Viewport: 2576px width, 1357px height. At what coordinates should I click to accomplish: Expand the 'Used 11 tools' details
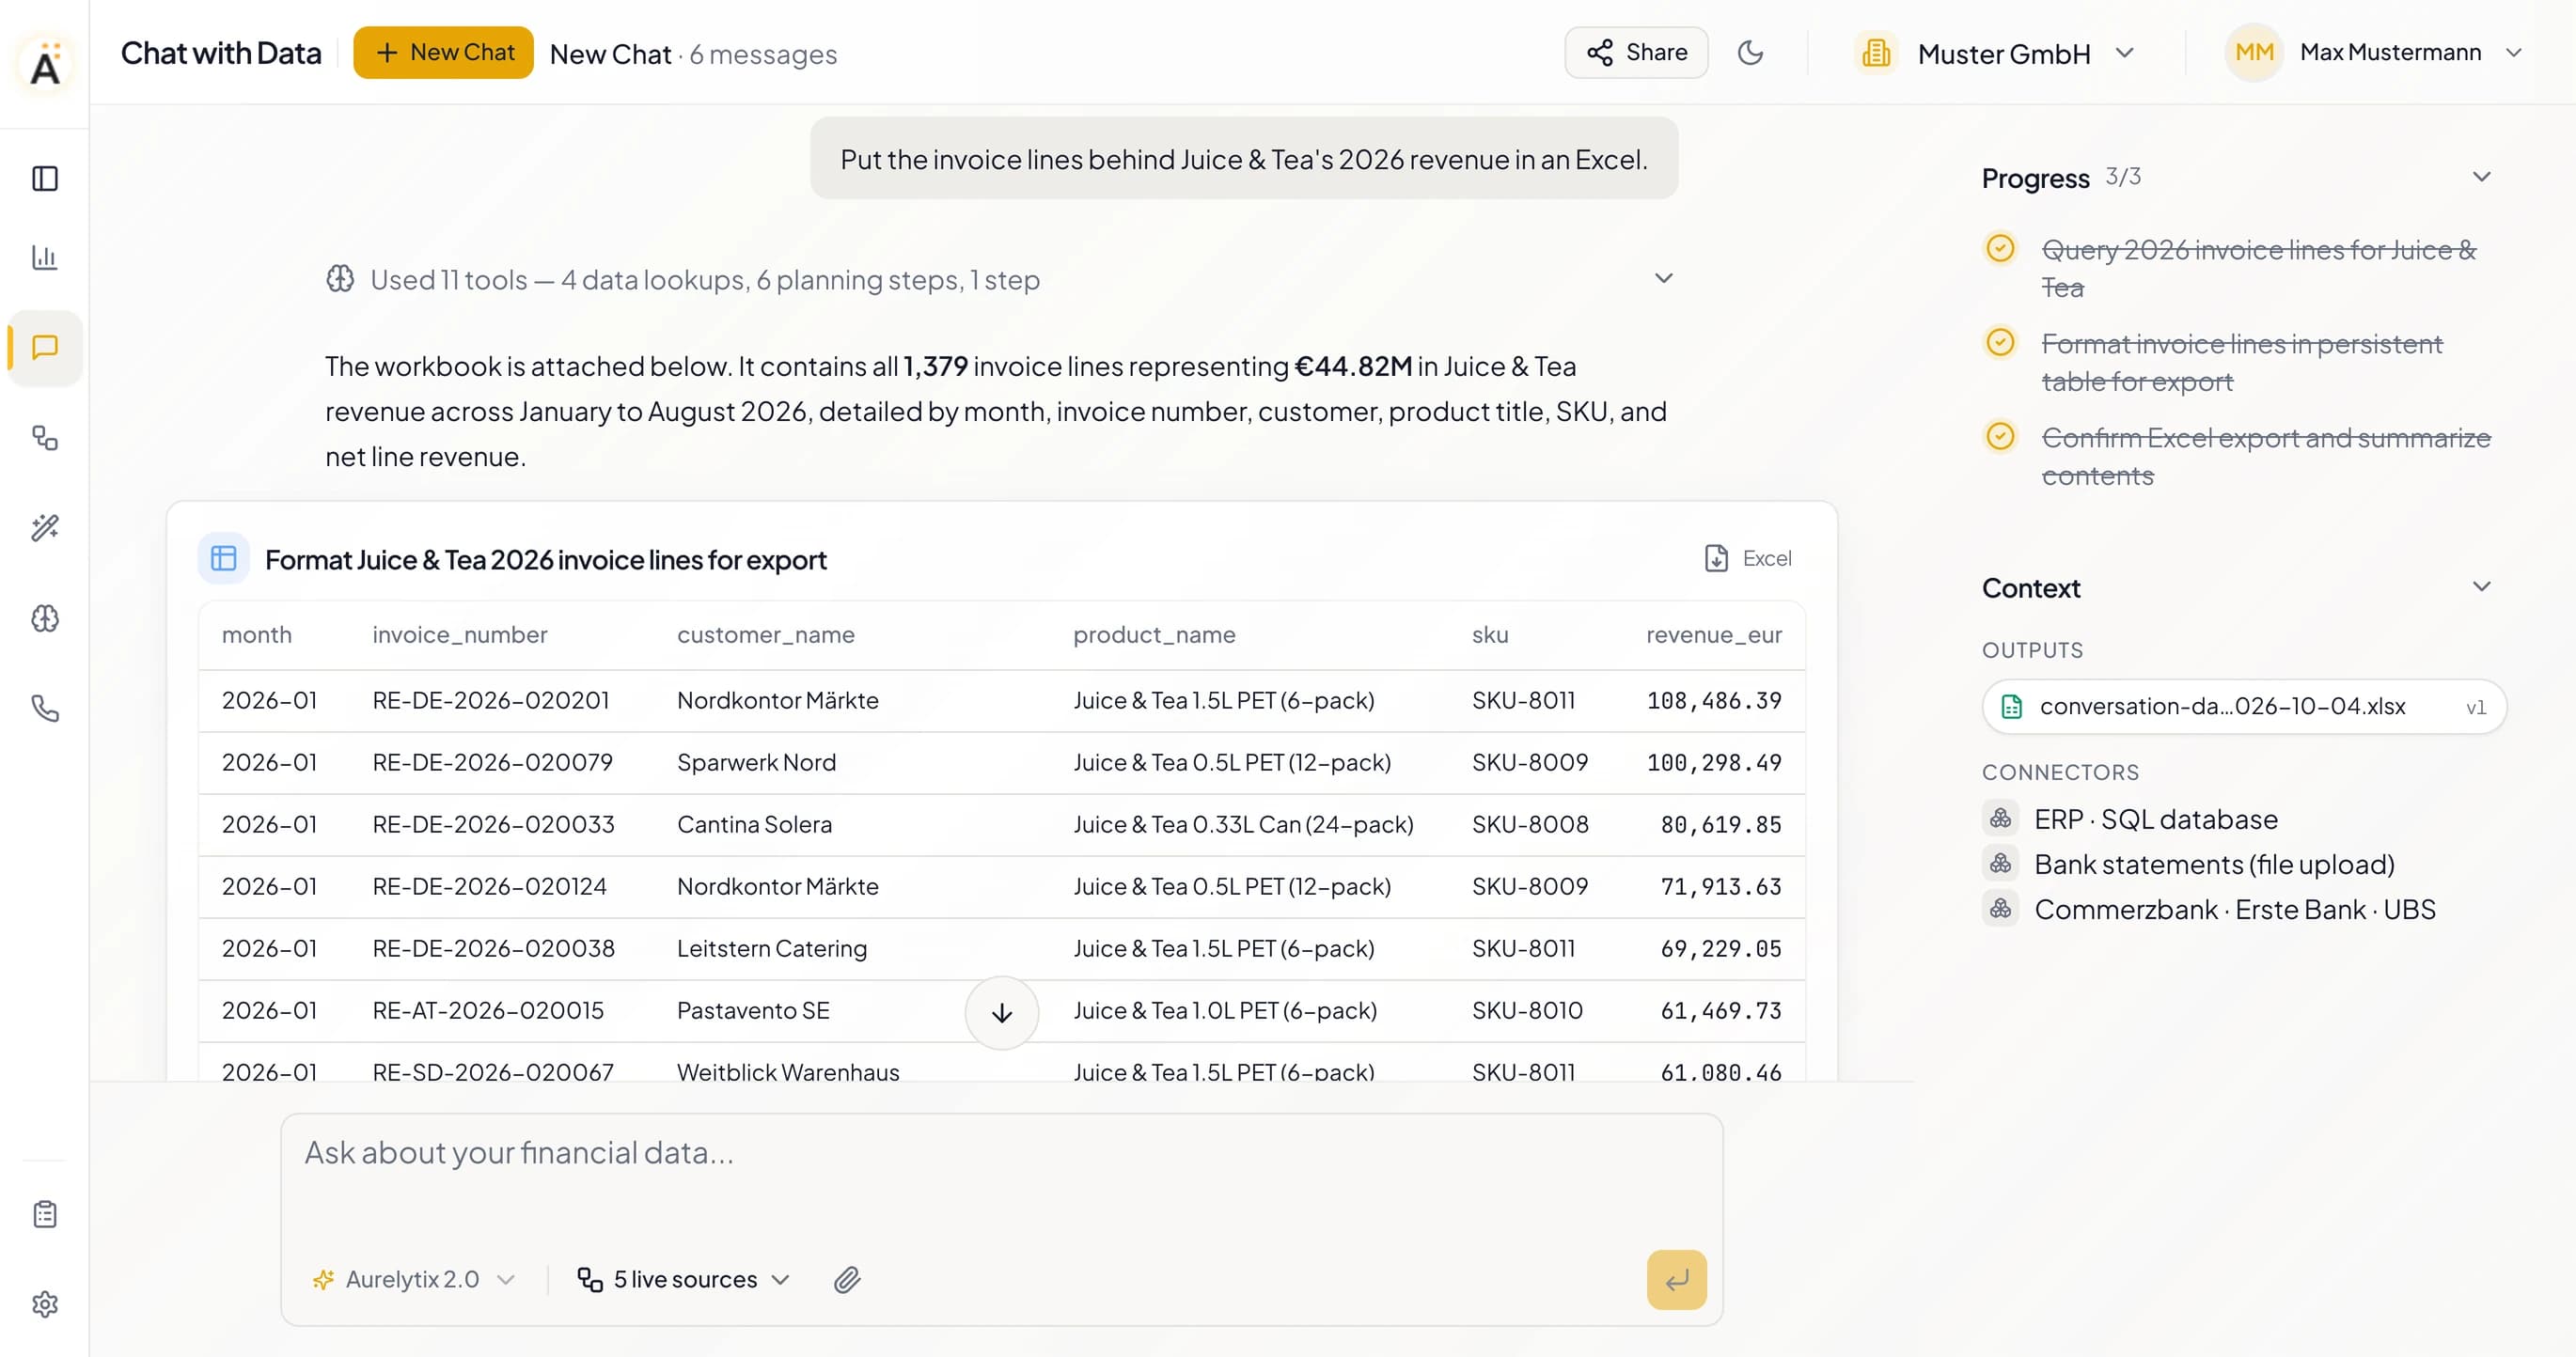(1000, 279)
